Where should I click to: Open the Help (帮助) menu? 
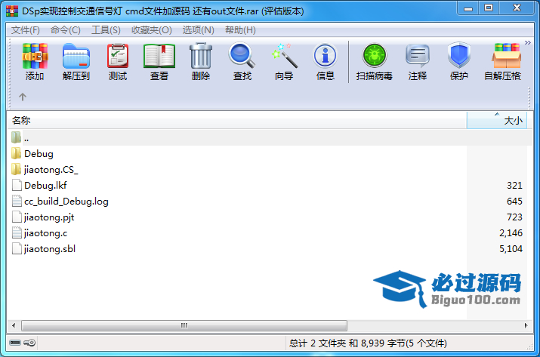point(240,30)
